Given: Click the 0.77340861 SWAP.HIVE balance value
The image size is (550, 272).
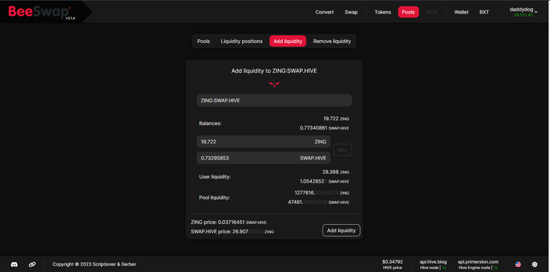Looking at the screenshot, I should [x=324, y=128].
